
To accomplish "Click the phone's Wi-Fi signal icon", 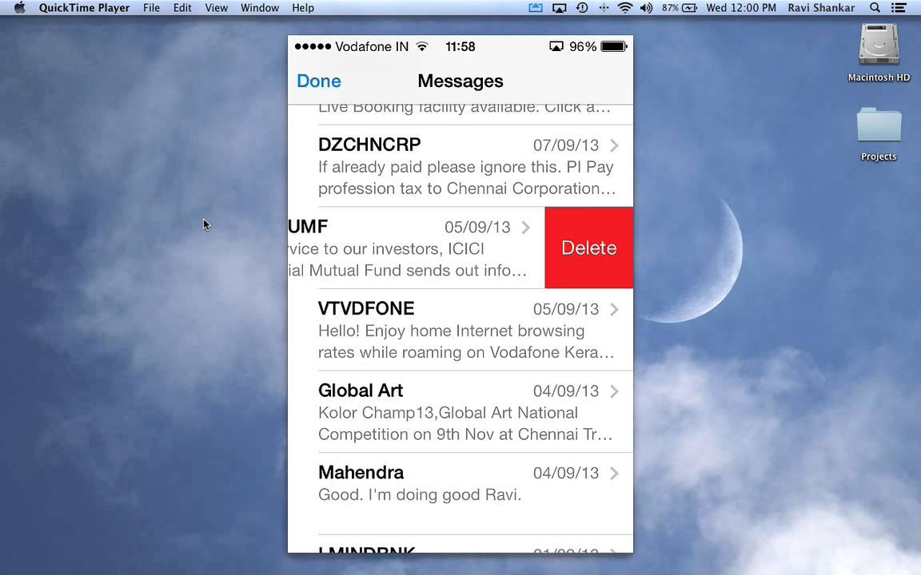I will coord(422,46).
